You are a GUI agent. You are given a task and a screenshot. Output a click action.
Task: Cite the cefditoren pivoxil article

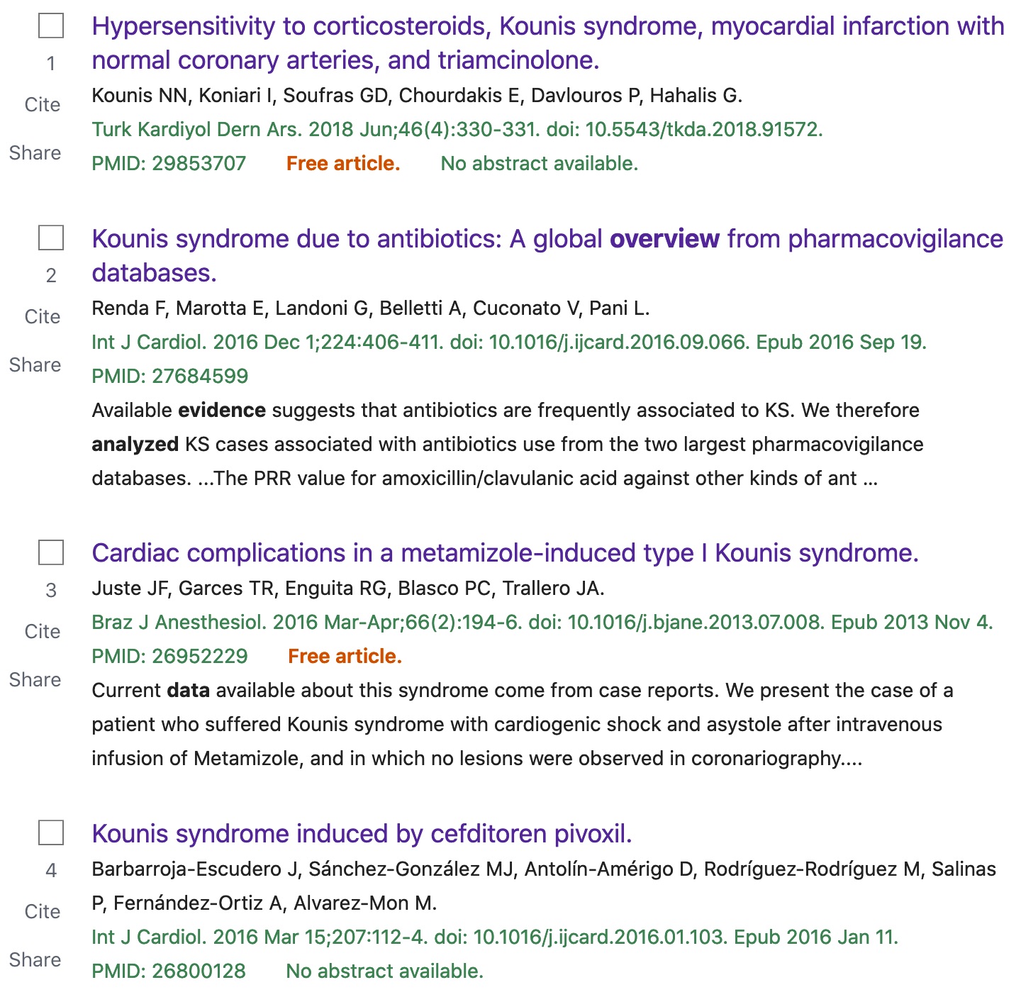[x=43, y=912]
